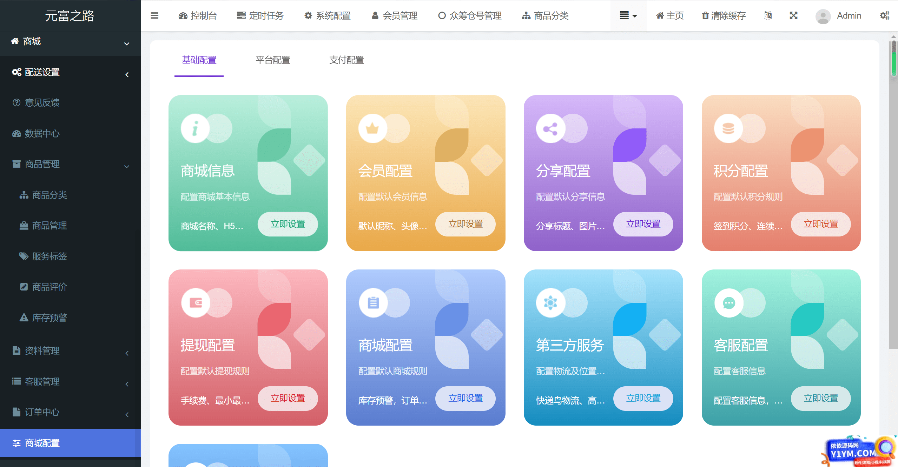This screenshot has width=898, height=467.
Task: Collapse the 商城 sidebar section
Action: click(x=70, y=41)
